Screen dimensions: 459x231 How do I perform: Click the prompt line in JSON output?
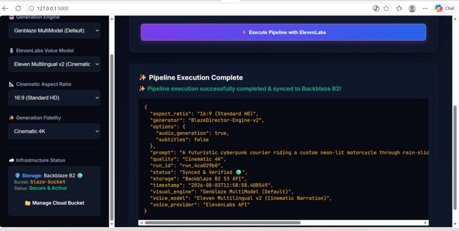click(x=289, y=152)
